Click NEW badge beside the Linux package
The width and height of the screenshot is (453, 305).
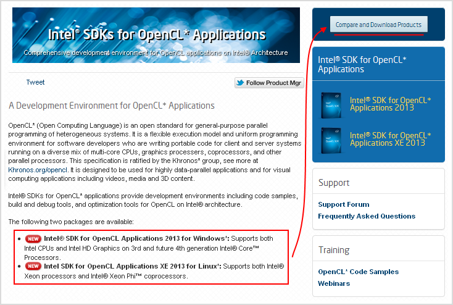tap(33, 266)
